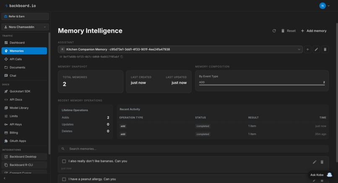This screenshot has width=338, height=183.
Task: Expand the Nora Chamseddin account dropdown
Action: pos(25,27)
